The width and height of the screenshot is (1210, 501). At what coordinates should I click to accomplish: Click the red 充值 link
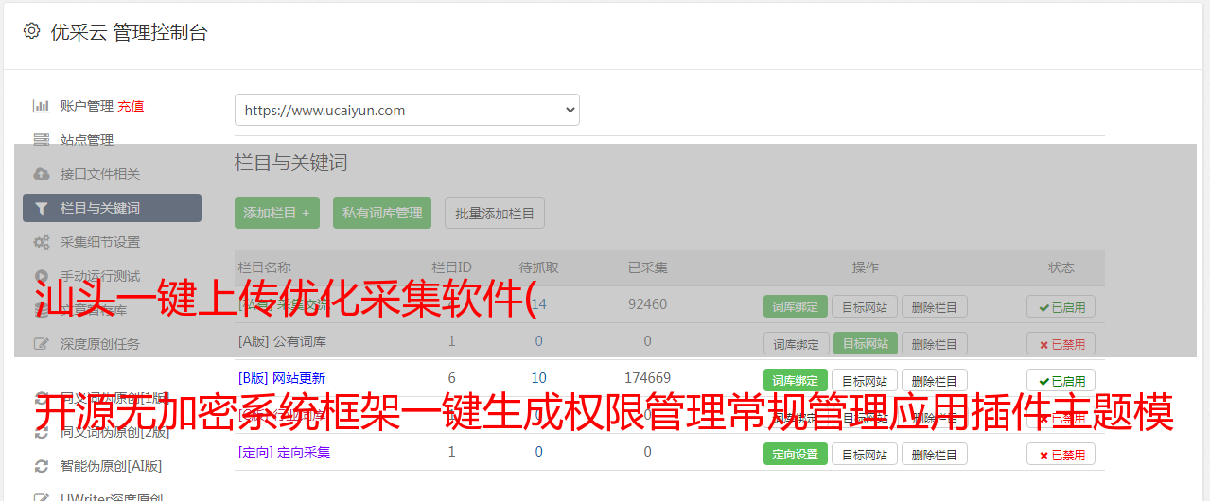click(x=131, y=106)
